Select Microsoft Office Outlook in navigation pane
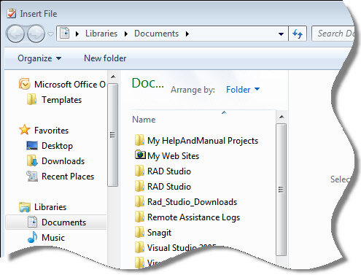 pyautogui.click(x=70, y=85)
